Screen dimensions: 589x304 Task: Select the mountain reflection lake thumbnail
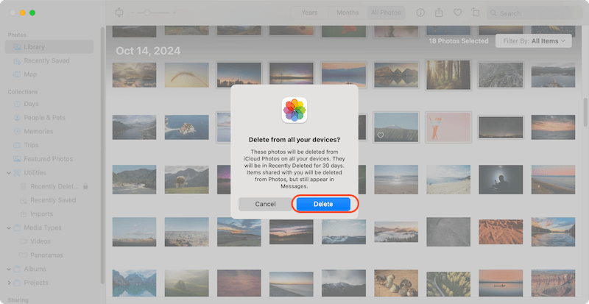point(396,75)
